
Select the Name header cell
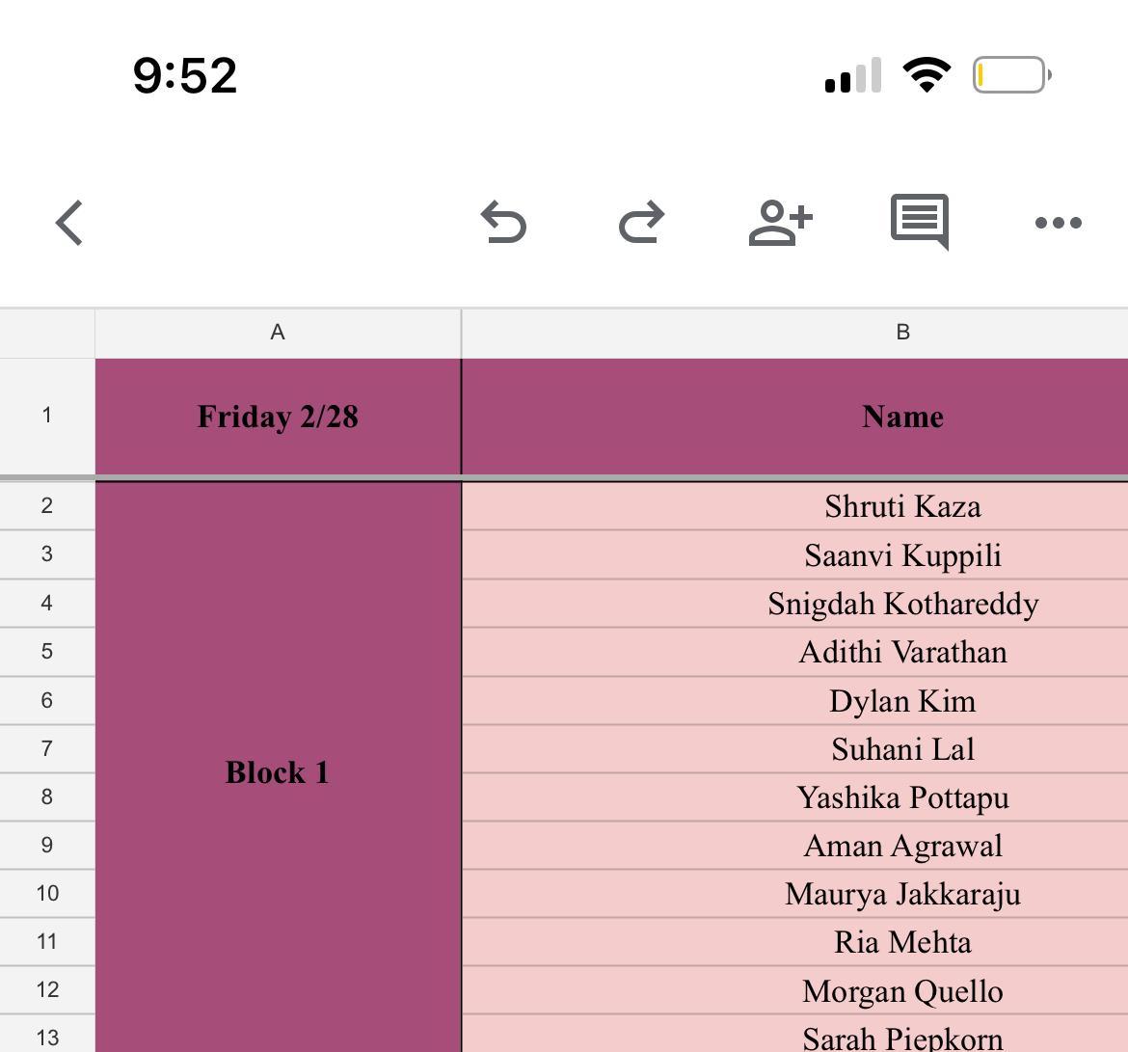(x=902, y=417)
